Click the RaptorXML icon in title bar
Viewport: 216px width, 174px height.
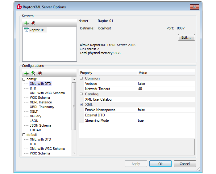click(19, 7)
